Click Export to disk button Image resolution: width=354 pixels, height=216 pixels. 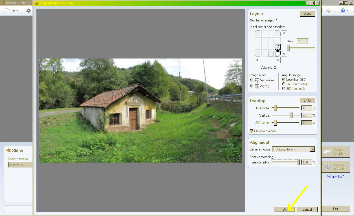click(336, 152)
